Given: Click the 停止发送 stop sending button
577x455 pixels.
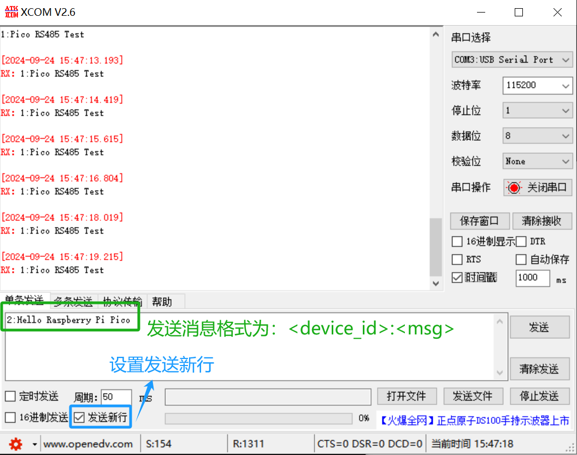Looking at the screenshot, I should pyautogui.click(x=539, y=396).
